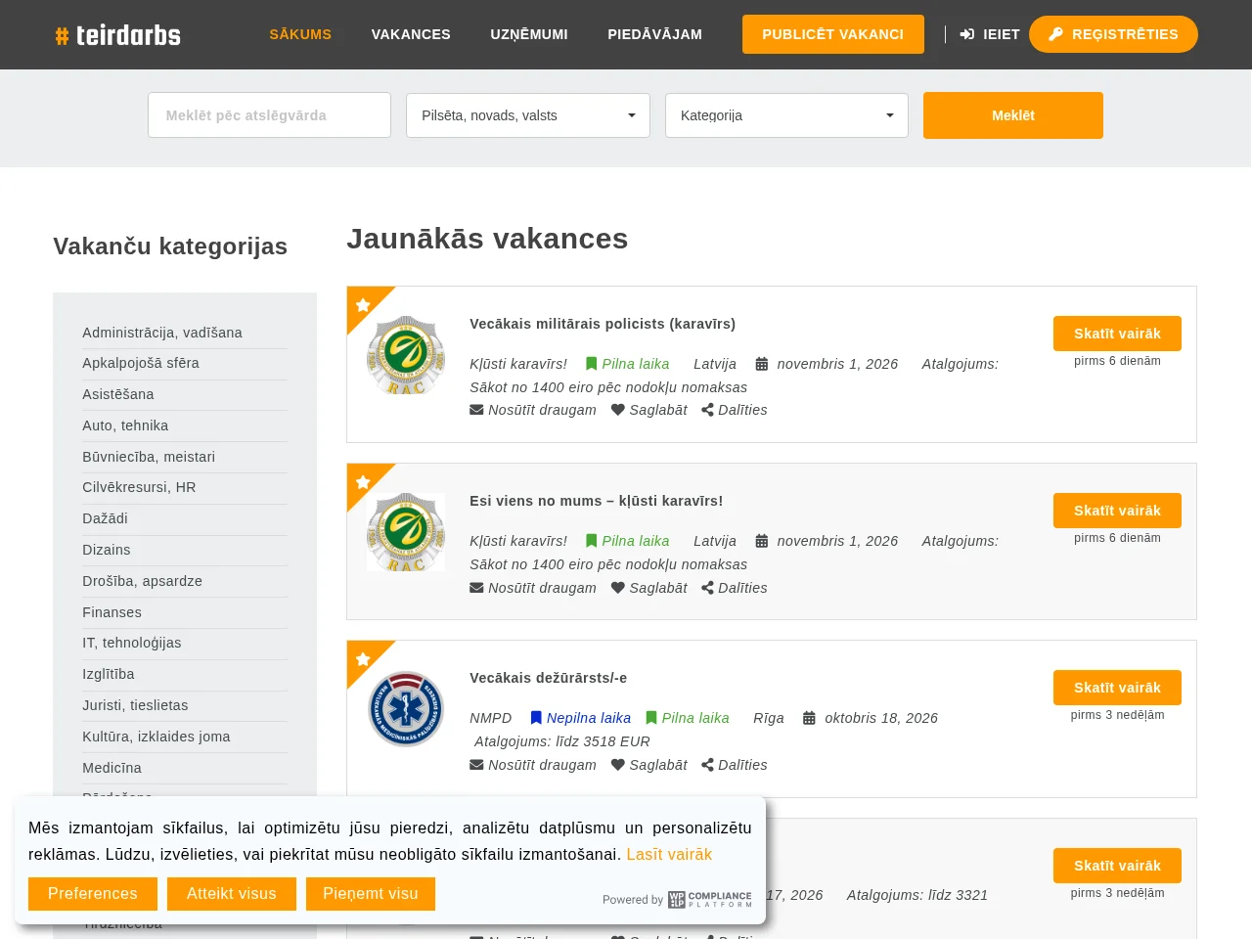1252x939 pixels.
Task: Click featured star badge on Vecākais dežūrārsts/-e card
Action: click(363, 658)
